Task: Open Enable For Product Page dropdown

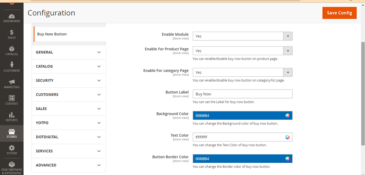Action: [242, 51]
